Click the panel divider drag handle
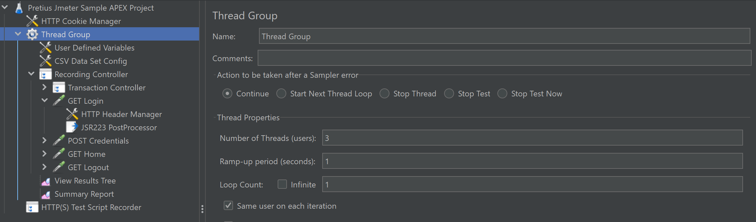The image size is (756, 222). (x=202, y=209)
